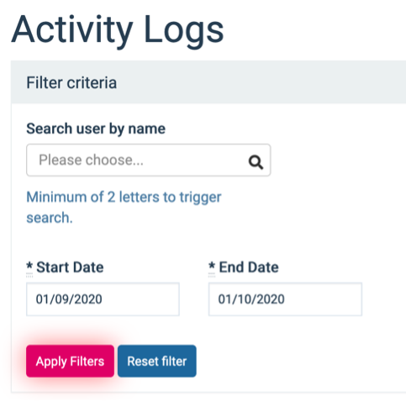Viewport: 406px width, 402px height.
Task: Apply Filters using the pink button
Action: pyautogui.click(x=70, y=361)
